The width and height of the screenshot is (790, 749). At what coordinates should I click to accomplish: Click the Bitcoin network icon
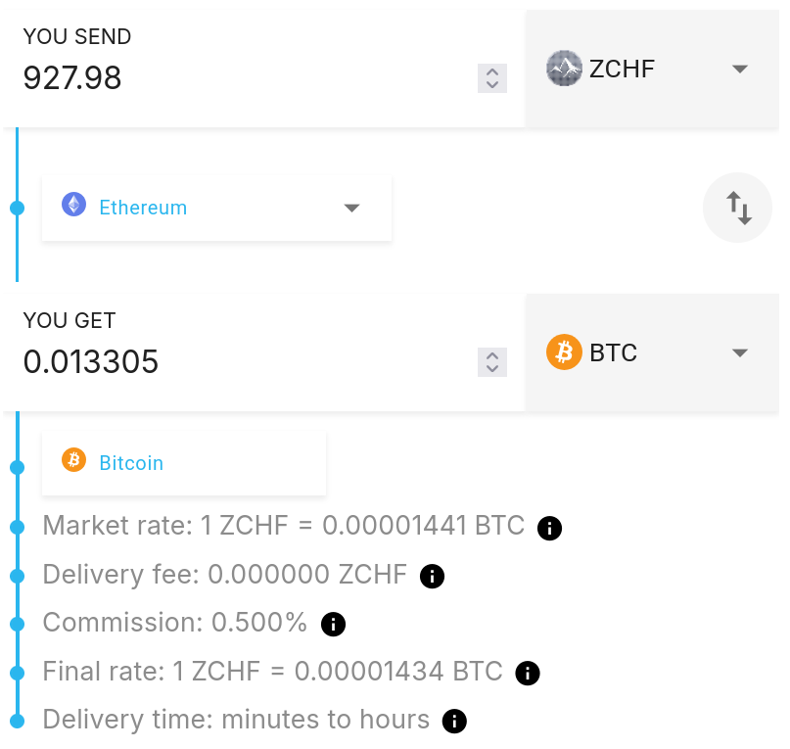(73, 460)
